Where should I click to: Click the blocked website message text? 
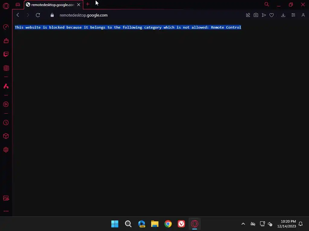128,27
